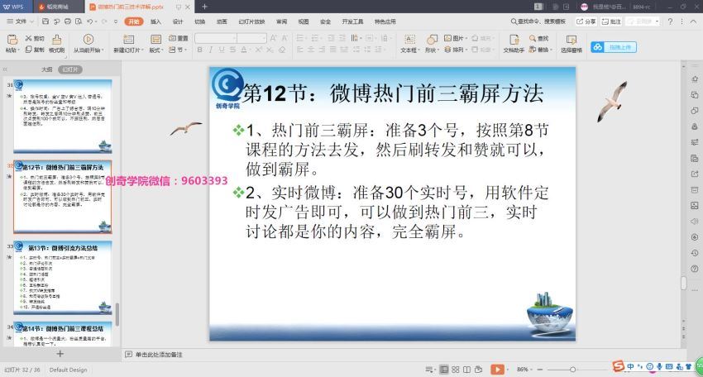Add a new slide with panel plus button

pos(60,354)
